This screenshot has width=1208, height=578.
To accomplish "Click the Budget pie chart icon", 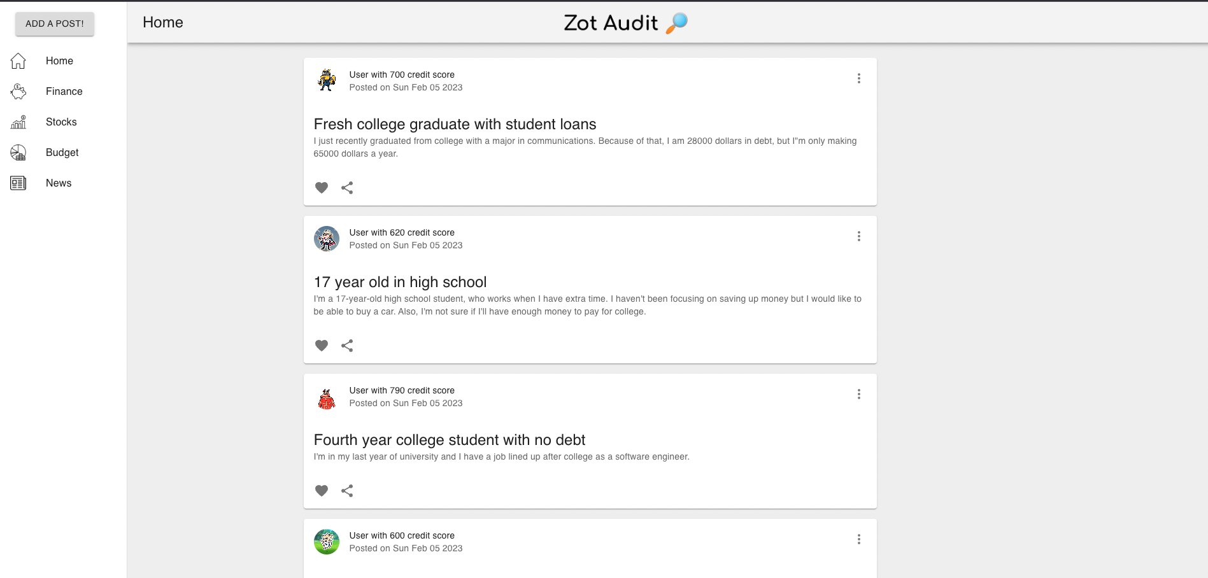I will [18, 153].
